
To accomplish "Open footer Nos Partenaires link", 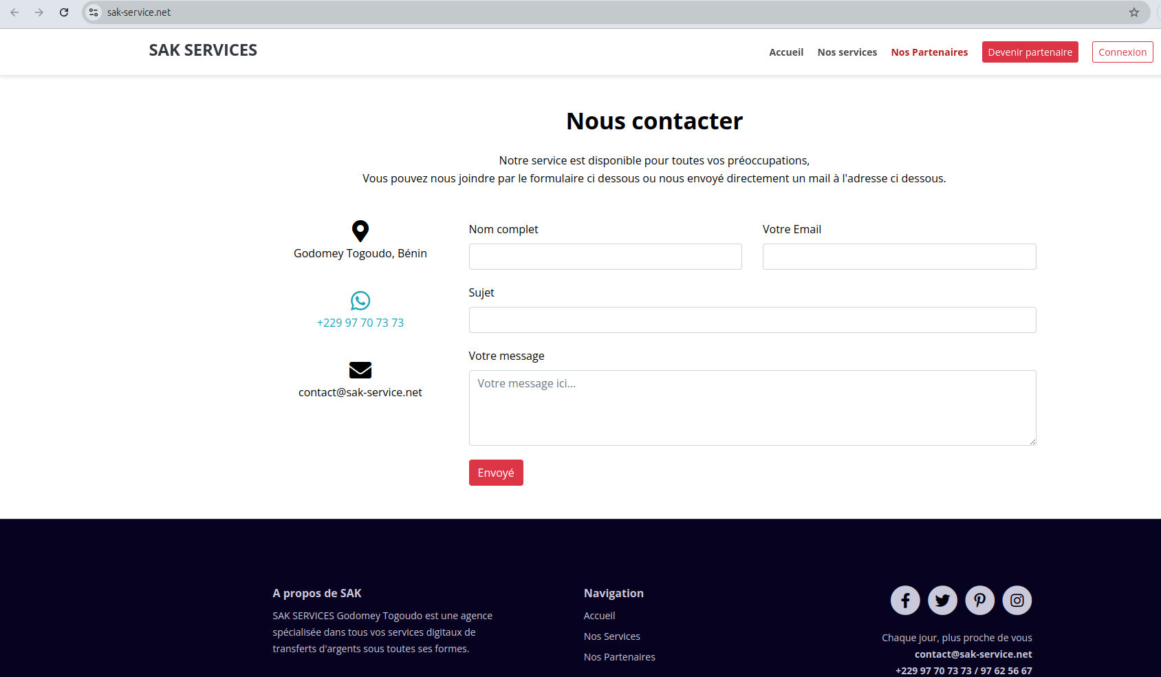I will tap(620, 657).
